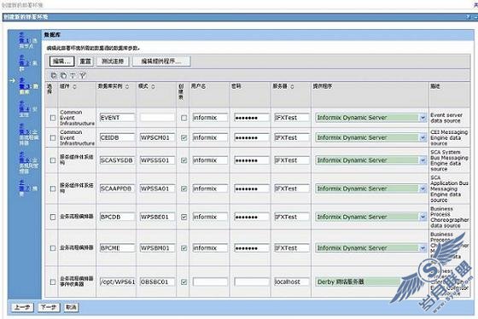Click the select-all rows toolbar icon
This screenshot has width=478, height=319.
point(54,75)
